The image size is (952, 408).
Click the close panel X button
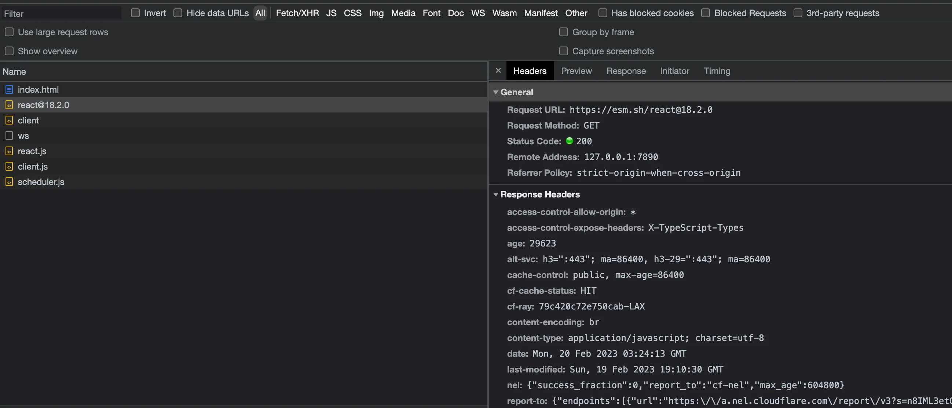pyautogui.click(x=497, y=70)
